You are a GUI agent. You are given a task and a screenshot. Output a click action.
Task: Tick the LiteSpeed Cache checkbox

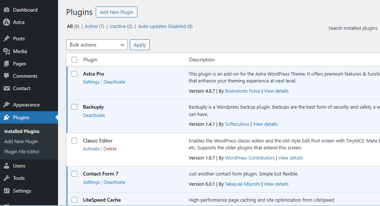(x=74, y=200)
